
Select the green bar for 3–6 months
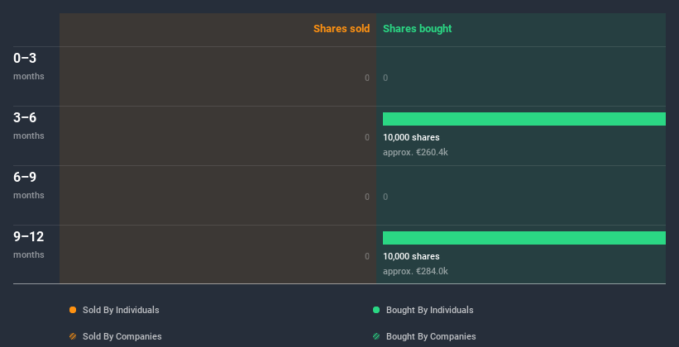point(524,119)
